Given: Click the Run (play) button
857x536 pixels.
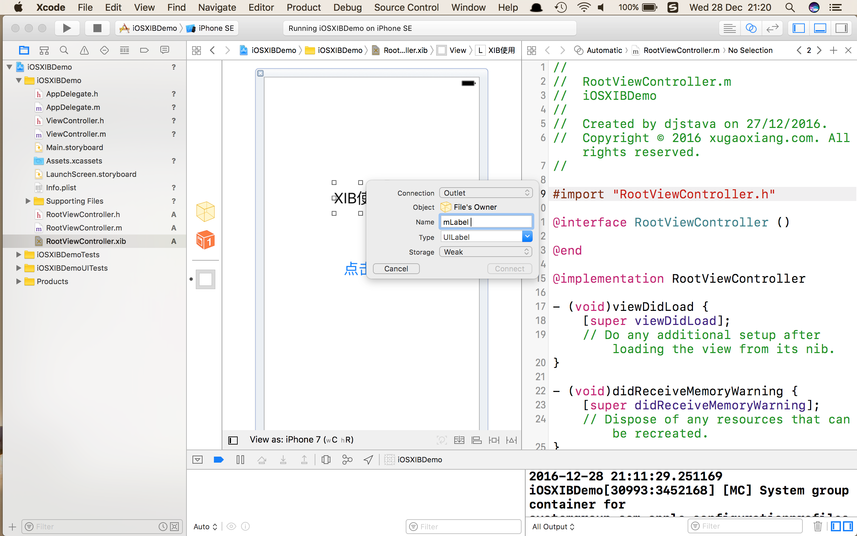Looking at the screenshot, I should pos(67,28).
